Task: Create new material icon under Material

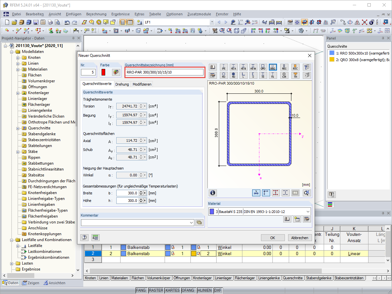Action: click(x=297, y=219)
